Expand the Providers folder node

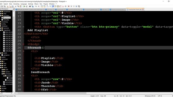click(x=1, y=16)
